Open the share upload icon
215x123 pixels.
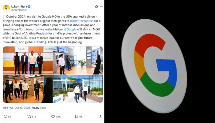coord(100,117)
